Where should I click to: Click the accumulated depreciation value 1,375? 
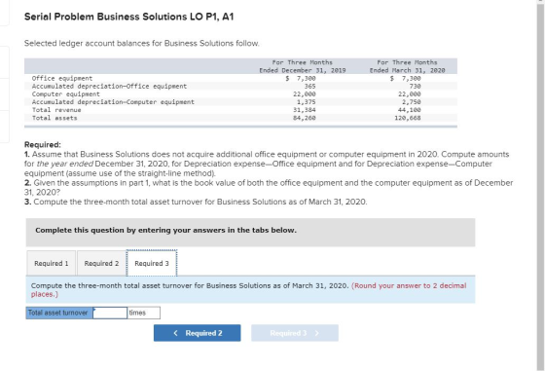307,102
